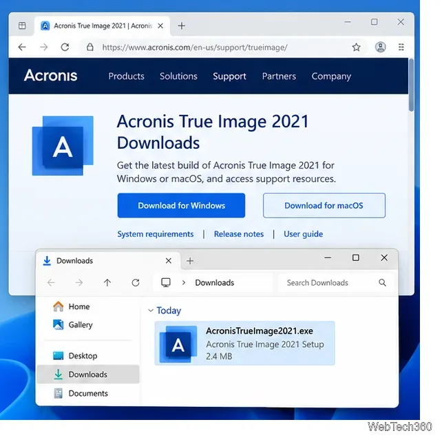
Task: Select the Downloads tab in File Explorer
Action: tap(109, 261)
